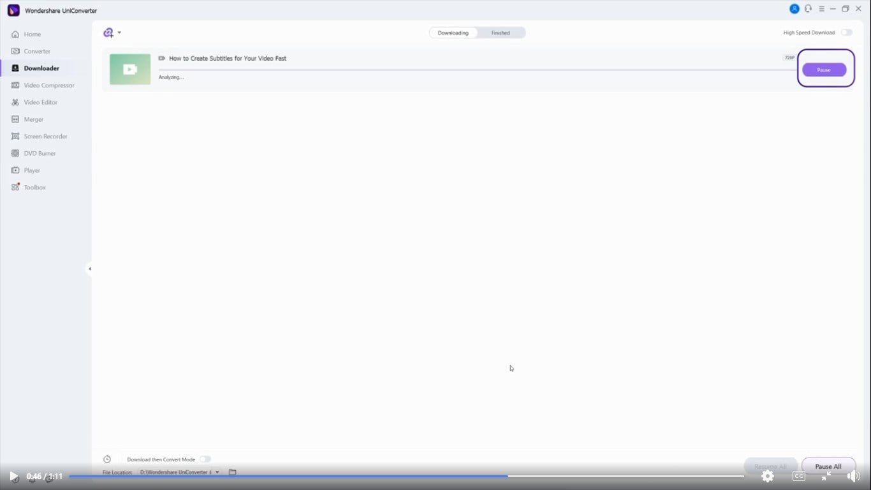Open the File Location dropdown
Screen dimensions: 871x490
tap(180, 472)
